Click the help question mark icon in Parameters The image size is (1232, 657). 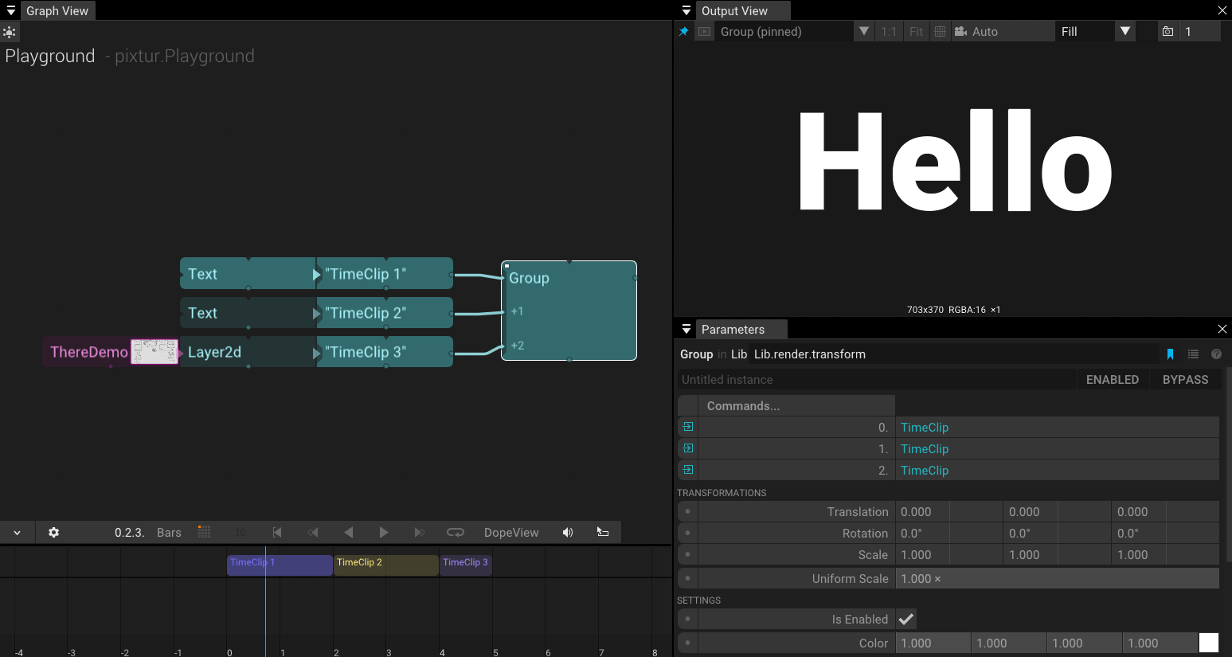1216,354
